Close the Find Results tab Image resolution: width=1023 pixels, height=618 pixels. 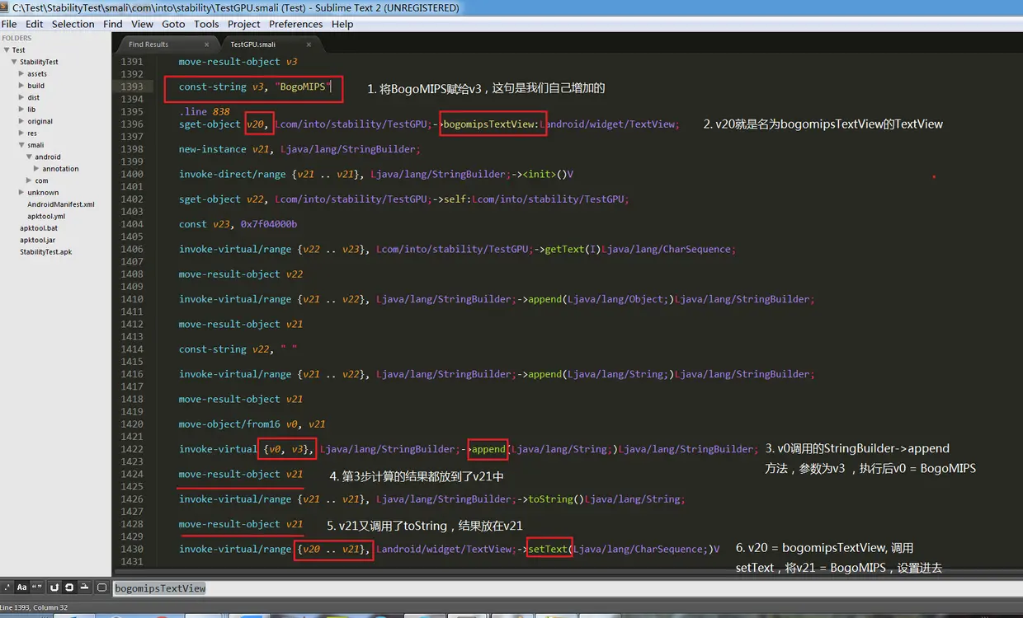pos(206,44)
